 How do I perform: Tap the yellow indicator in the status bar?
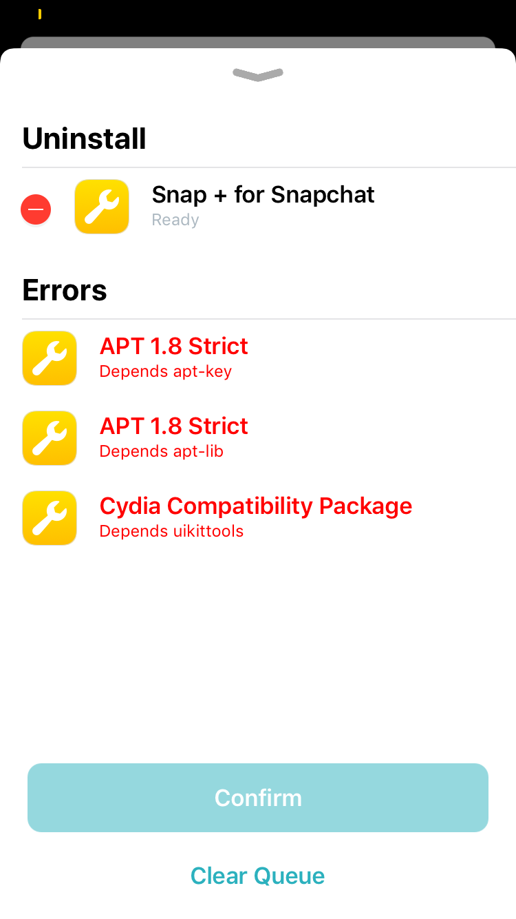[40, 14]
